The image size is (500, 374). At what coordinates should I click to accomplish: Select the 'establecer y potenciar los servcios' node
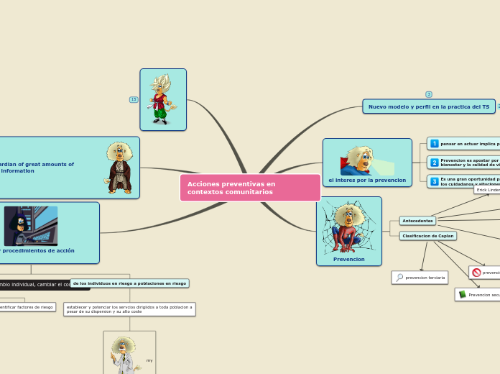(x=129, y=309)
